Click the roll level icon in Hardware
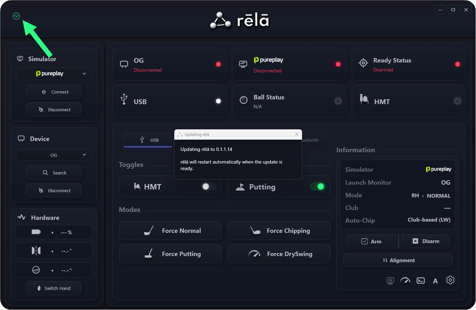The height and width of the screenshot is (310, 476). point(36,270)
